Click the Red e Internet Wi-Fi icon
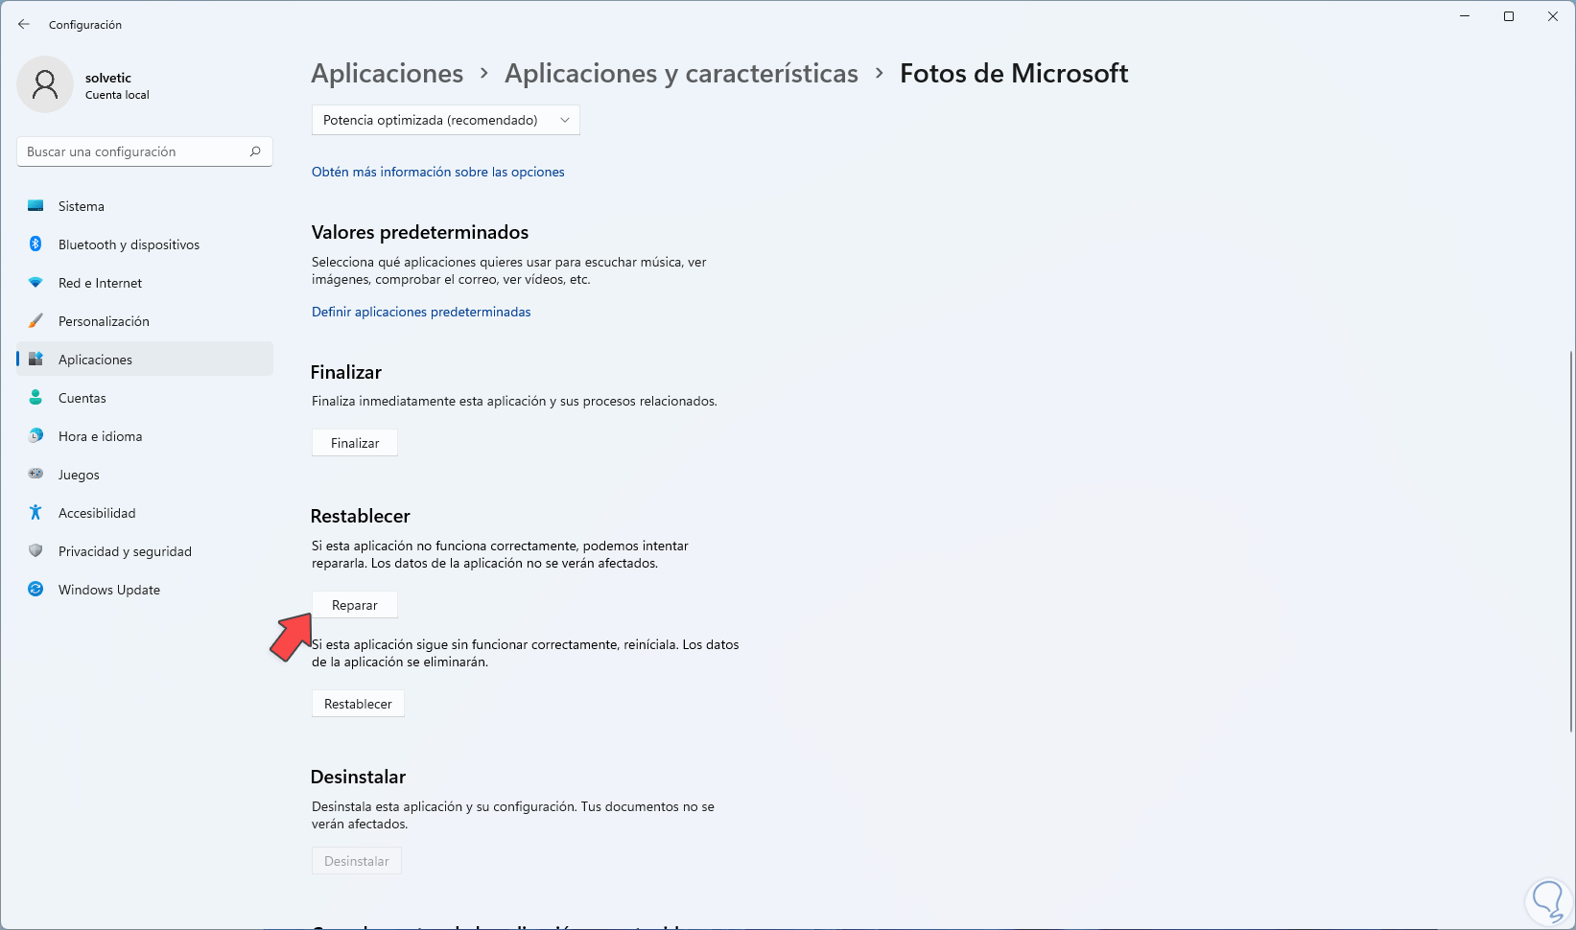 (x=35, y=283)
